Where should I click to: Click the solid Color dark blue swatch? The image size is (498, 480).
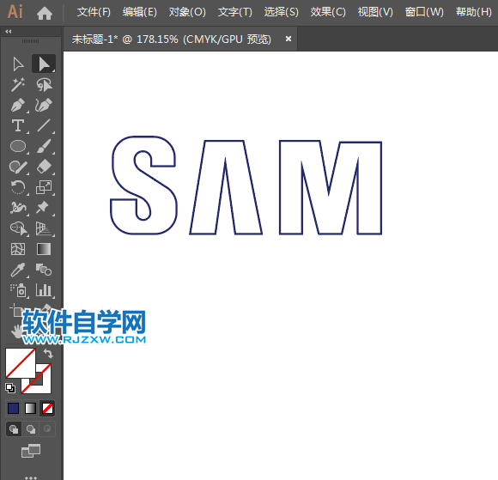tap(14, 409)
